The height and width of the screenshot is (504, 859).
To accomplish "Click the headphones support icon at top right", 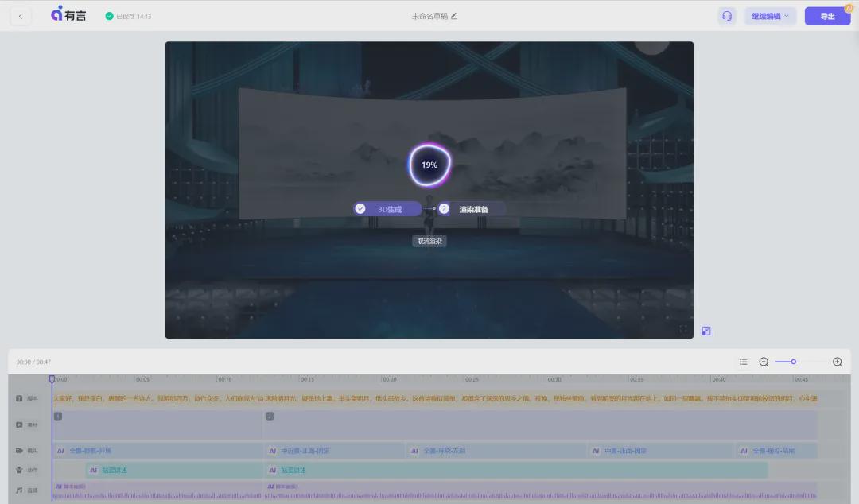I will point(726,15).
